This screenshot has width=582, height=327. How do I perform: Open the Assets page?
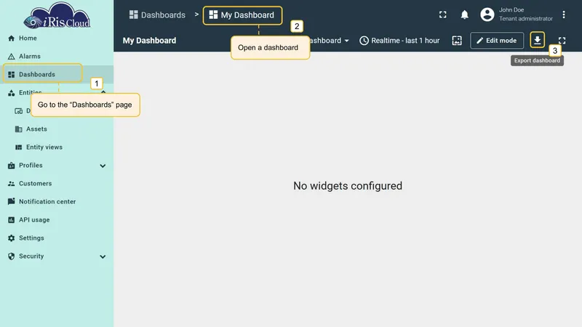coord(57,129)
